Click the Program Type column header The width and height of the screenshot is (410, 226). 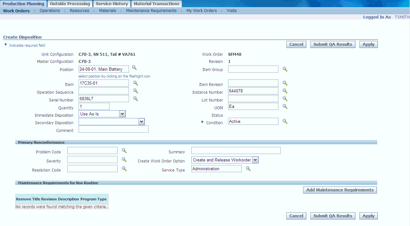tap(94, 199)
